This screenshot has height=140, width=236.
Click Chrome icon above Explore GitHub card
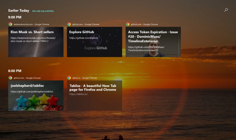coord(69,24)
